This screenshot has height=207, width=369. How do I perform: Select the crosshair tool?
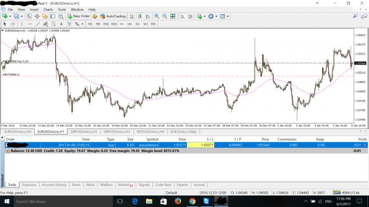coord(13,24)
